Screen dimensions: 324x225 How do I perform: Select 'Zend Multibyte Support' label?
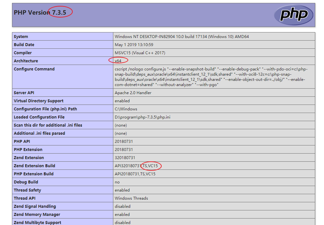(37, 222)
